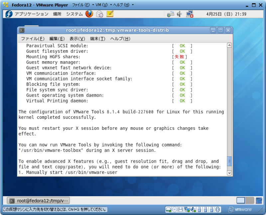Click the CD/DVD drive icon in VMware status bar
The width and height of the screenshot is (266, 215).
coord(175,210)
